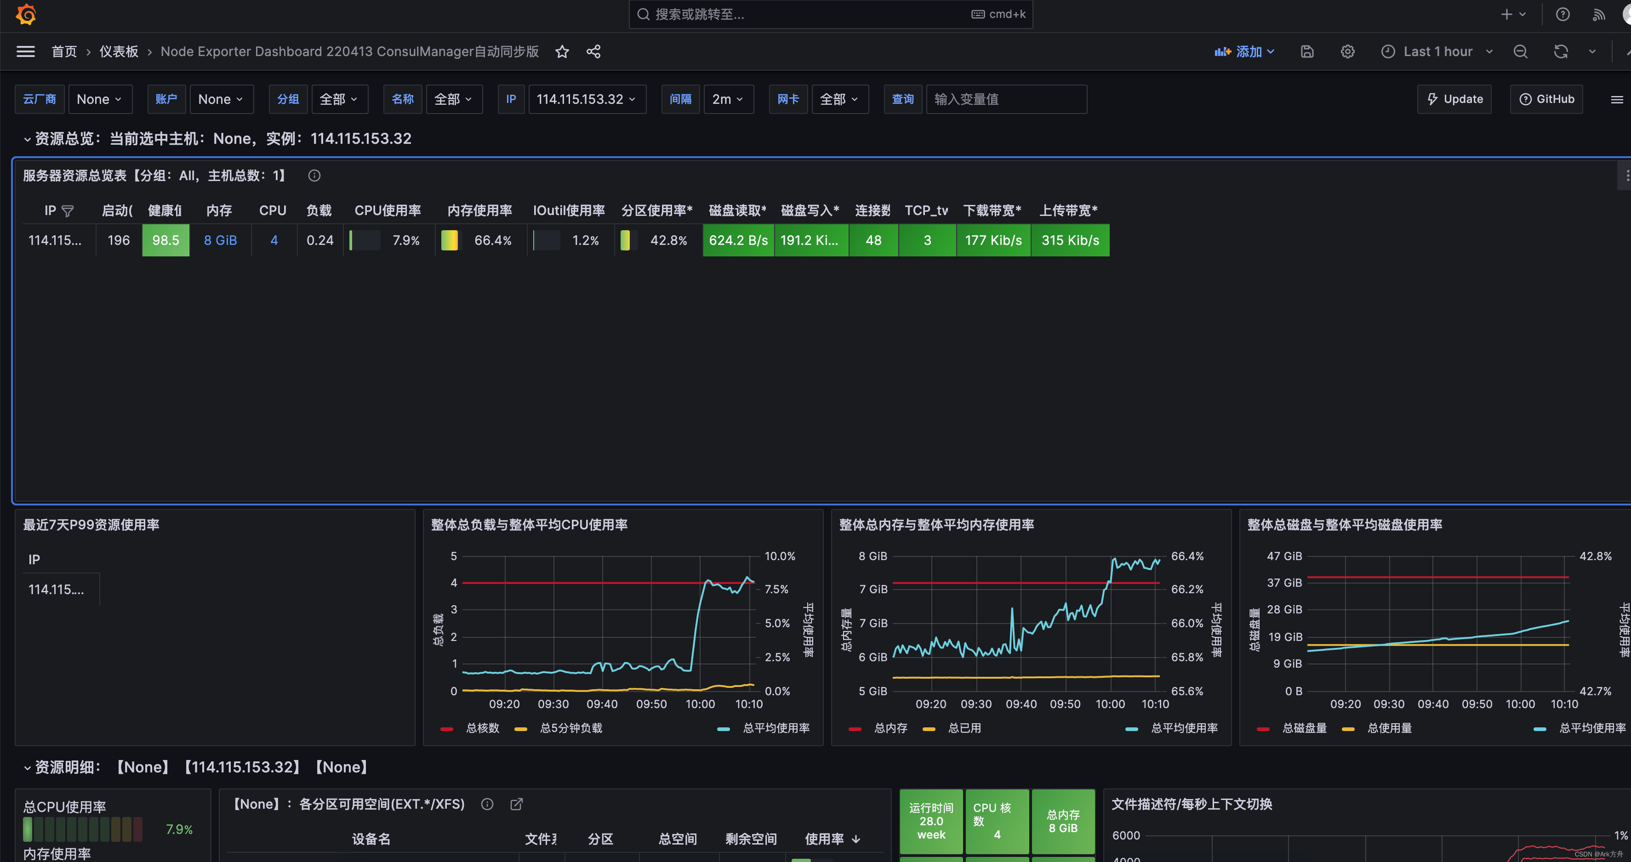Click the 98.5 health score cell

pos(165,240)
